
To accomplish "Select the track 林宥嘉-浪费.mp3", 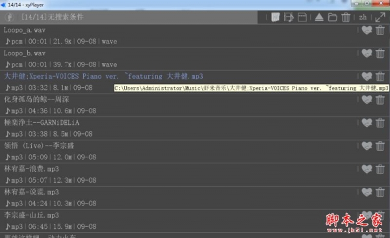I will pos(31,169).
